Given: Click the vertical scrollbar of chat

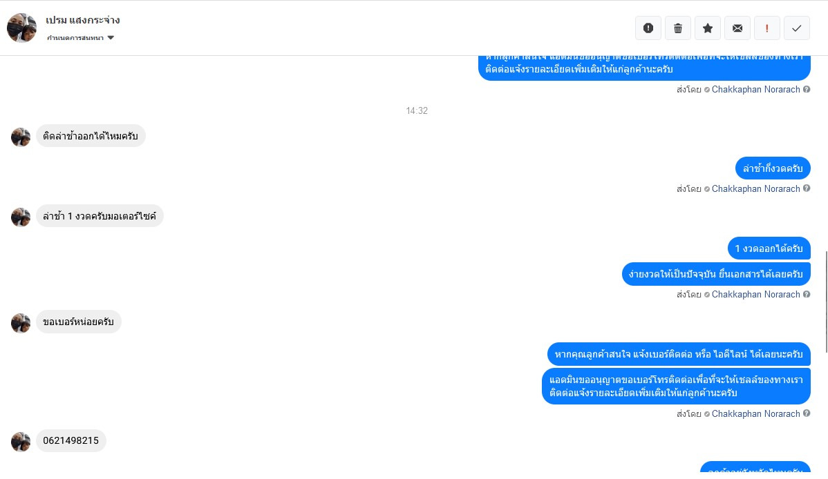Looking at the screenshot, I should [826, 301].
